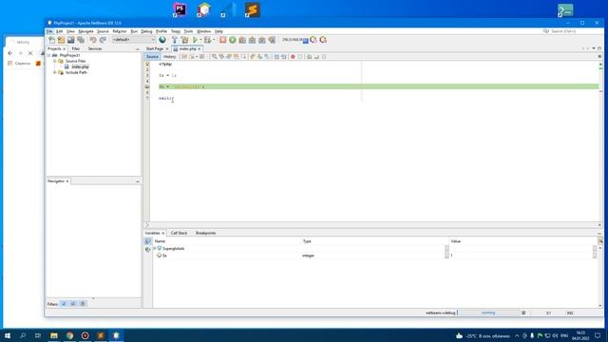The width and height of the screenshot is (608, 342).
Task: Open the Tools menu
Action: 188,31
